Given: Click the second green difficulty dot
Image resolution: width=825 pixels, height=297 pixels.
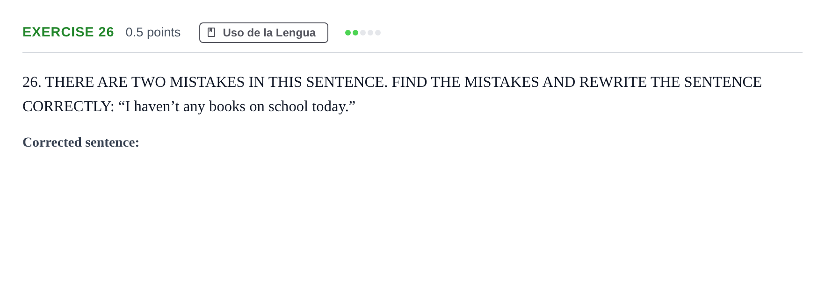Looking at the screenshot, I should click(x=355, y=33).
